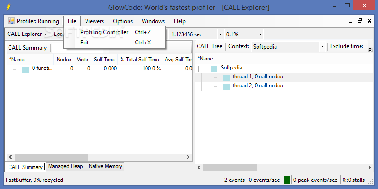The width and height of the screenshot is (378, 189).
Task: Click the cyan icon for thread 2
Action: pos(226,87)
